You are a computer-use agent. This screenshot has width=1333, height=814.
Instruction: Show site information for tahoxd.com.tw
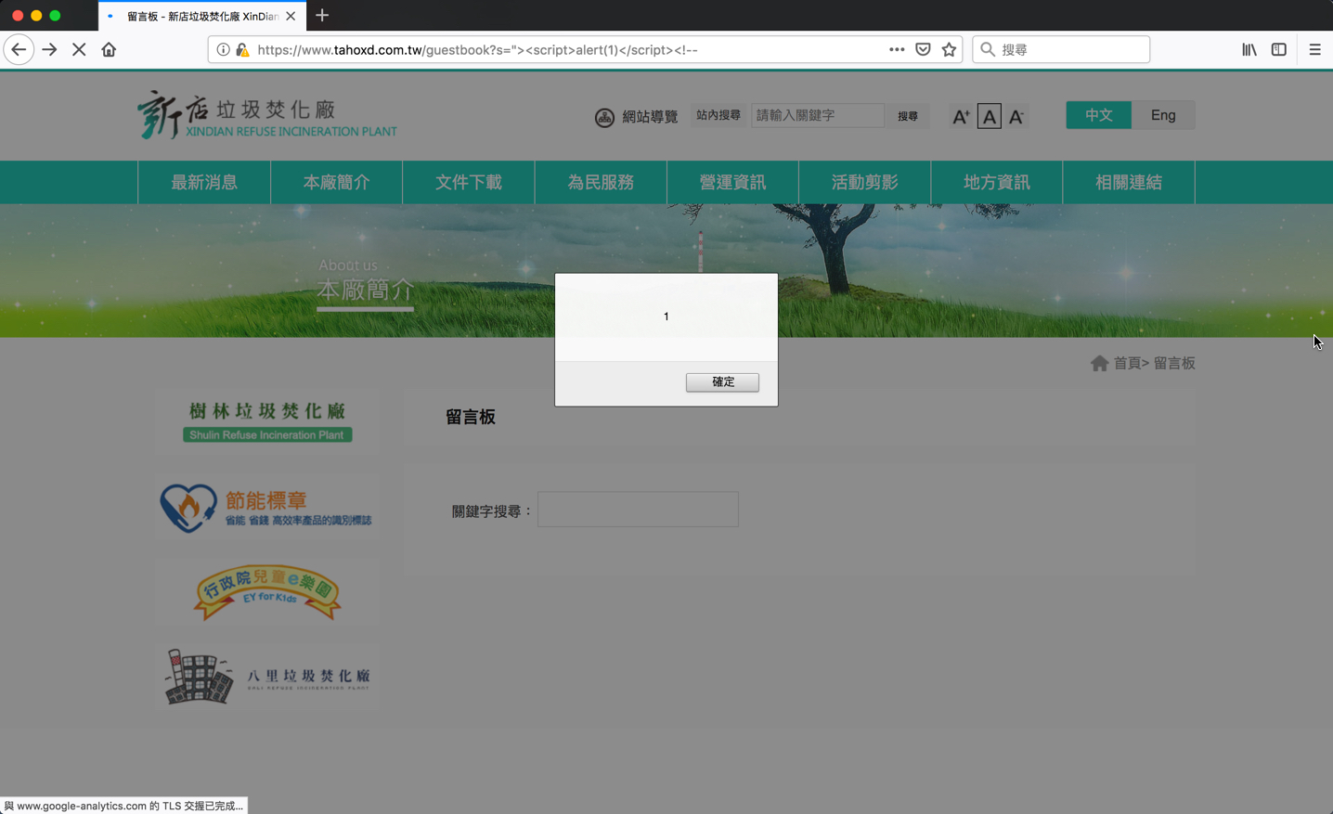pyautogui.click(x=223, y=50)
